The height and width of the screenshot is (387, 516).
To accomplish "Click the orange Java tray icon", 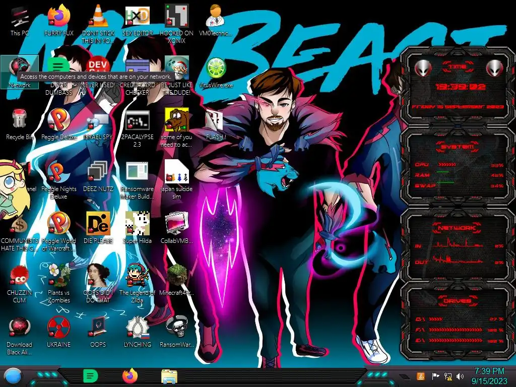I will [x=421, y=376].
